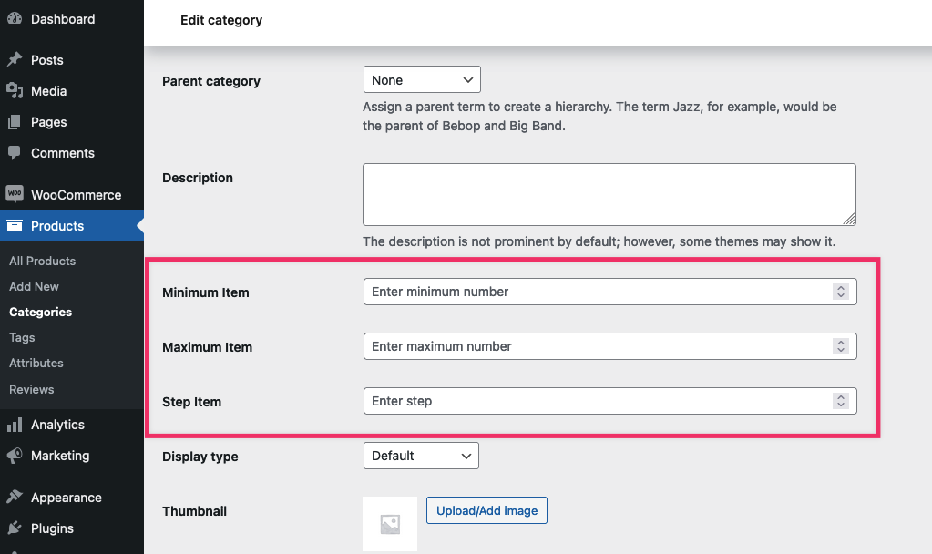
Task: Go to All Products submenu link
Action: [x=42, y=261]
